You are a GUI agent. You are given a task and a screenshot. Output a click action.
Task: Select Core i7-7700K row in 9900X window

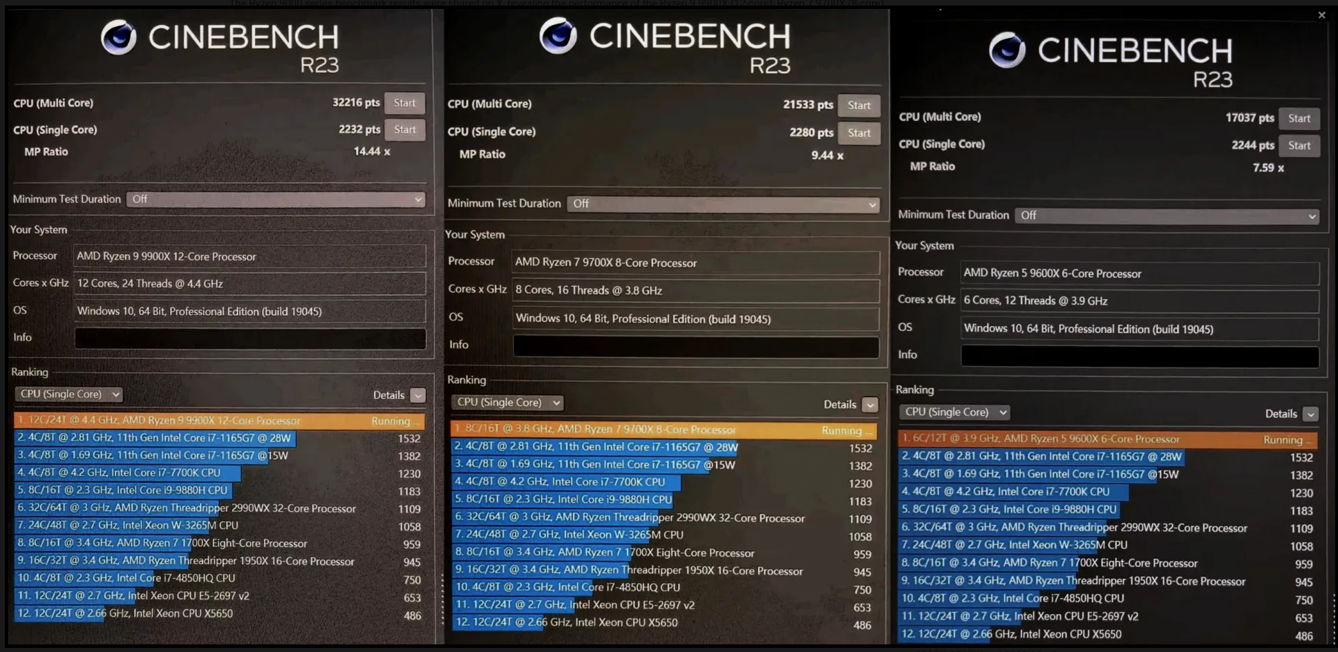pos(219,473)
